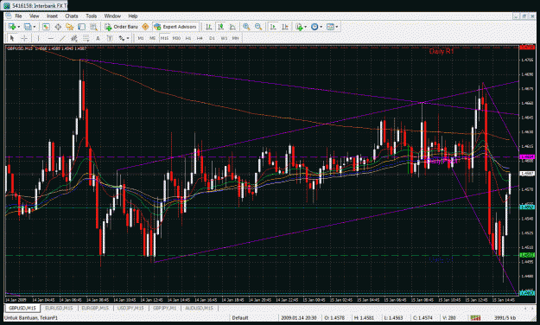Select the H4 timeframe
540x325 pixels.
200,38
